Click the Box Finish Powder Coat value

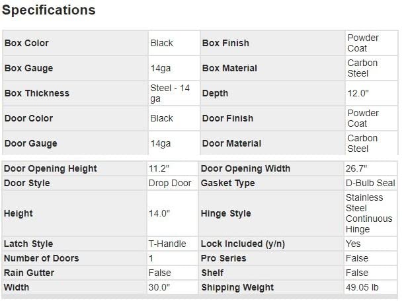click(x=363, y=43)
